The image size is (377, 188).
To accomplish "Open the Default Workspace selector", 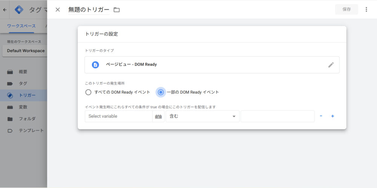I will click(25, 51).
